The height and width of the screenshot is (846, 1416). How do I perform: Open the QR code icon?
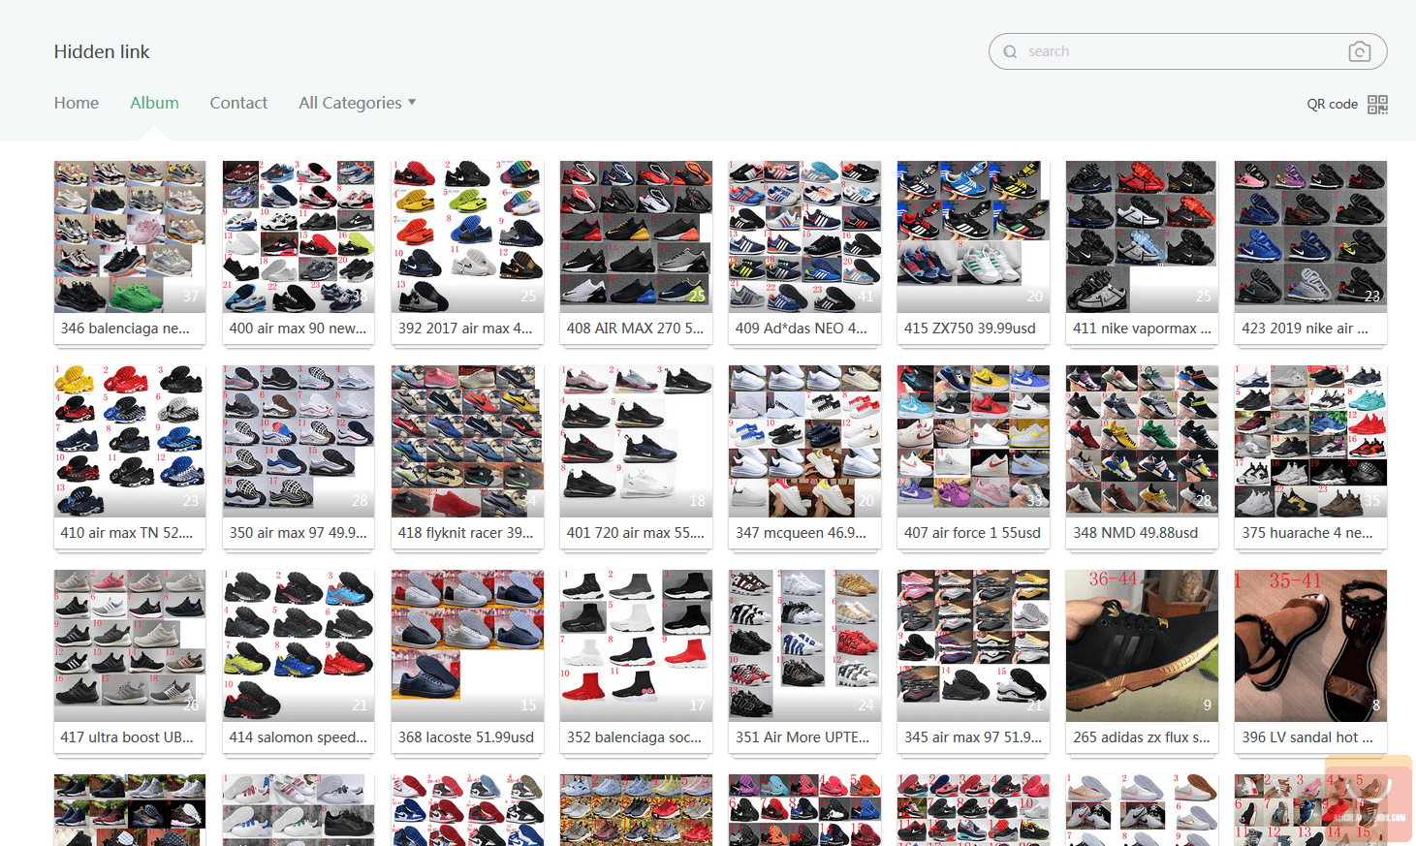coord(1377,104)
